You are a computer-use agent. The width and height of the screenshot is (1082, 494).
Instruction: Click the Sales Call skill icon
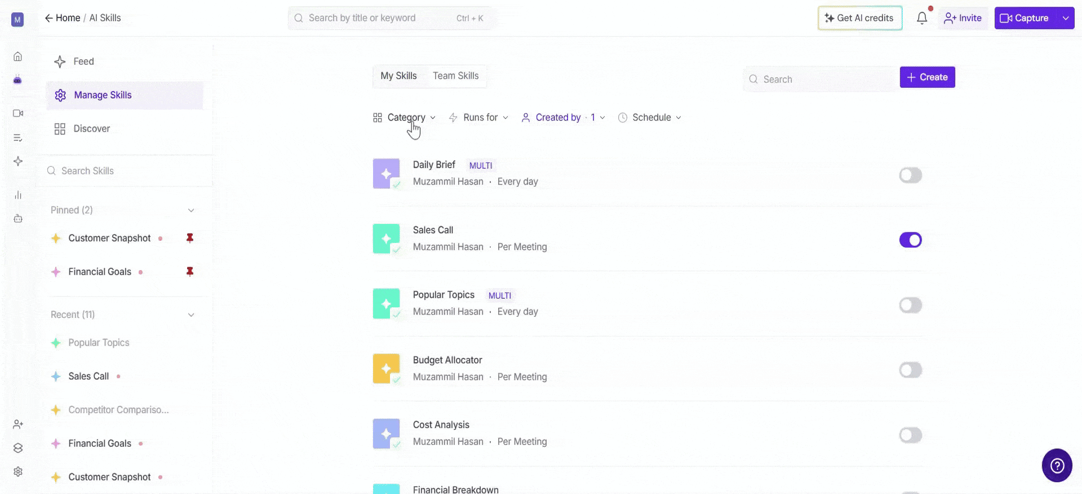pos(387,239)
